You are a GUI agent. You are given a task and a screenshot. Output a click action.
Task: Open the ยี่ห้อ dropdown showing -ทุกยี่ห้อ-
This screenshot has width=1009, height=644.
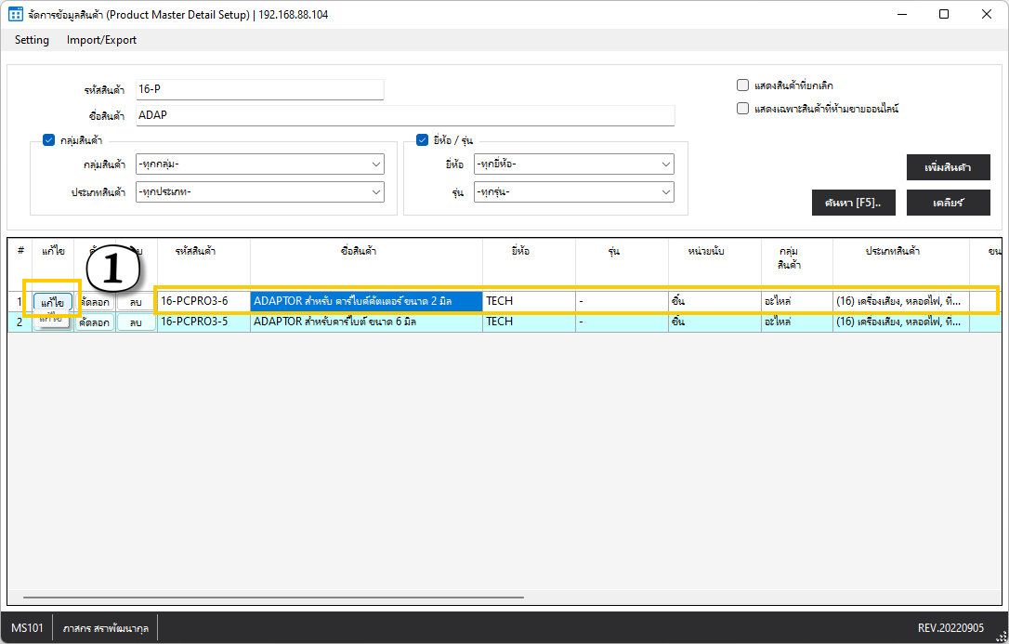click(x=573, y=164)
